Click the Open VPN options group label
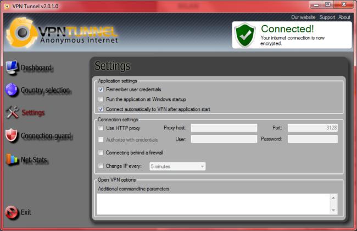The image size is (357, 231). click(x=116, y=180)
